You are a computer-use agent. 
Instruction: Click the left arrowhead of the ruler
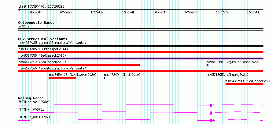click(19, 9)
